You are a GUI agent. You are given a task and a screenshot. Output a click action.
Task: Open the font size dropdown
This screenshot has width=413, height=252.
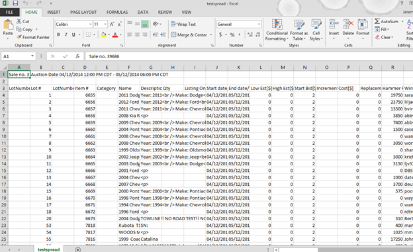point(105,24)
